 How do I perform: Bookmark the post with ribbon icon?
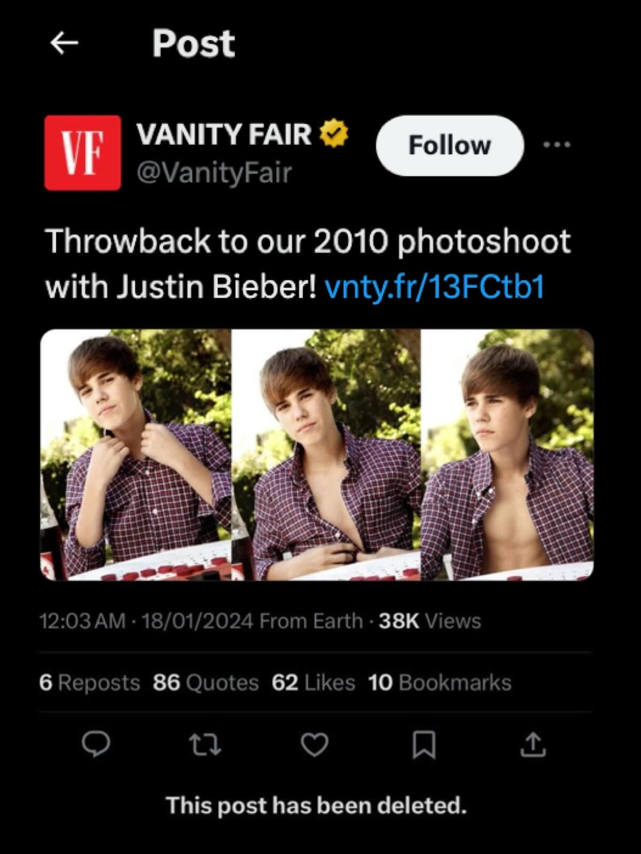click(x=424, y=745)
